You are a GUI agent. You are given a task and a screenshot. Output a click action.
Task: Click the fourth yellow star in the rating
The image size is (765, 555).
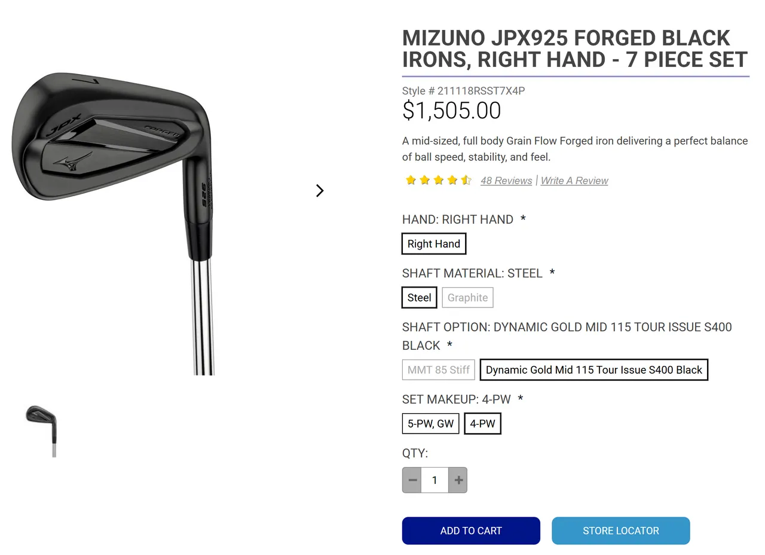(x=452, y=180)
